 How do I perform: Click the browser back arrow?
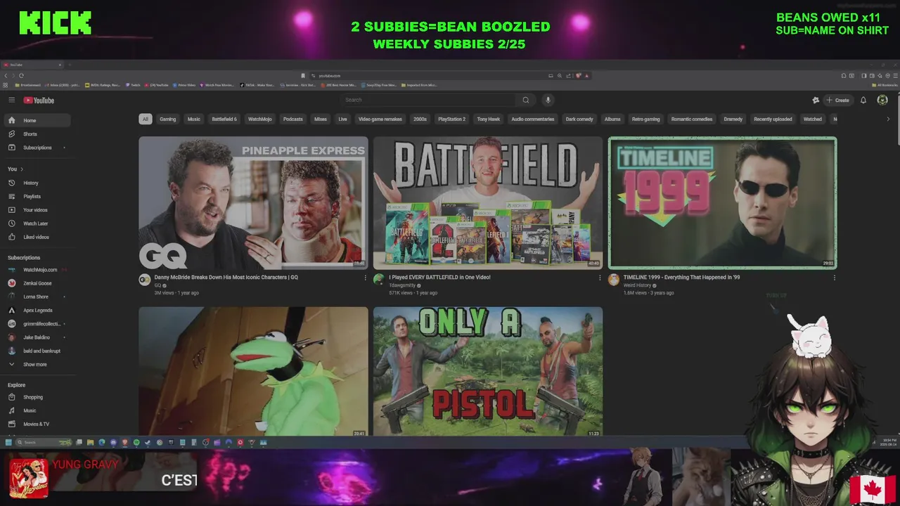(6, 75)
